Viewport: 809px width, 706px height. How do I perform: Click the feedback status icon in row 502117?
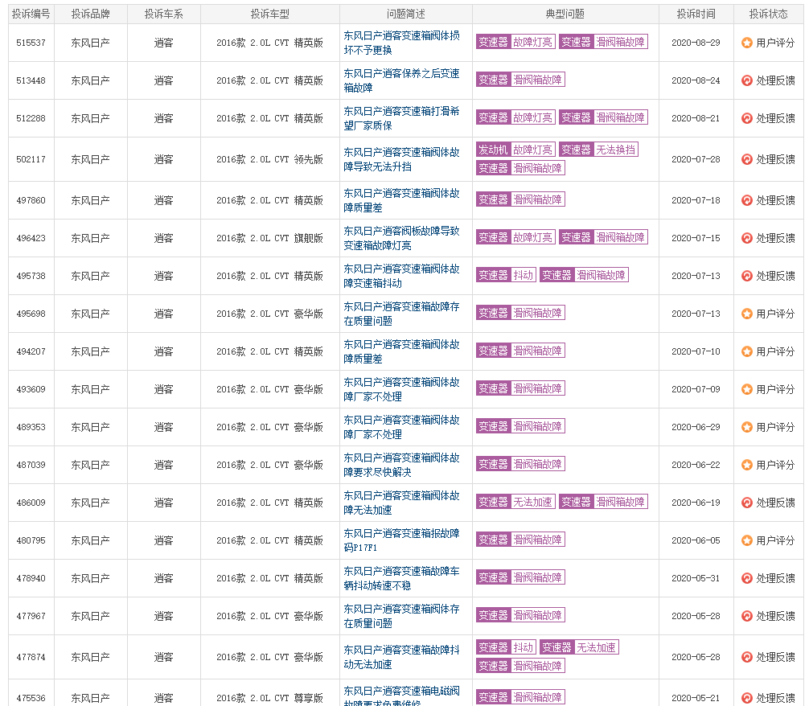(746, 159)
